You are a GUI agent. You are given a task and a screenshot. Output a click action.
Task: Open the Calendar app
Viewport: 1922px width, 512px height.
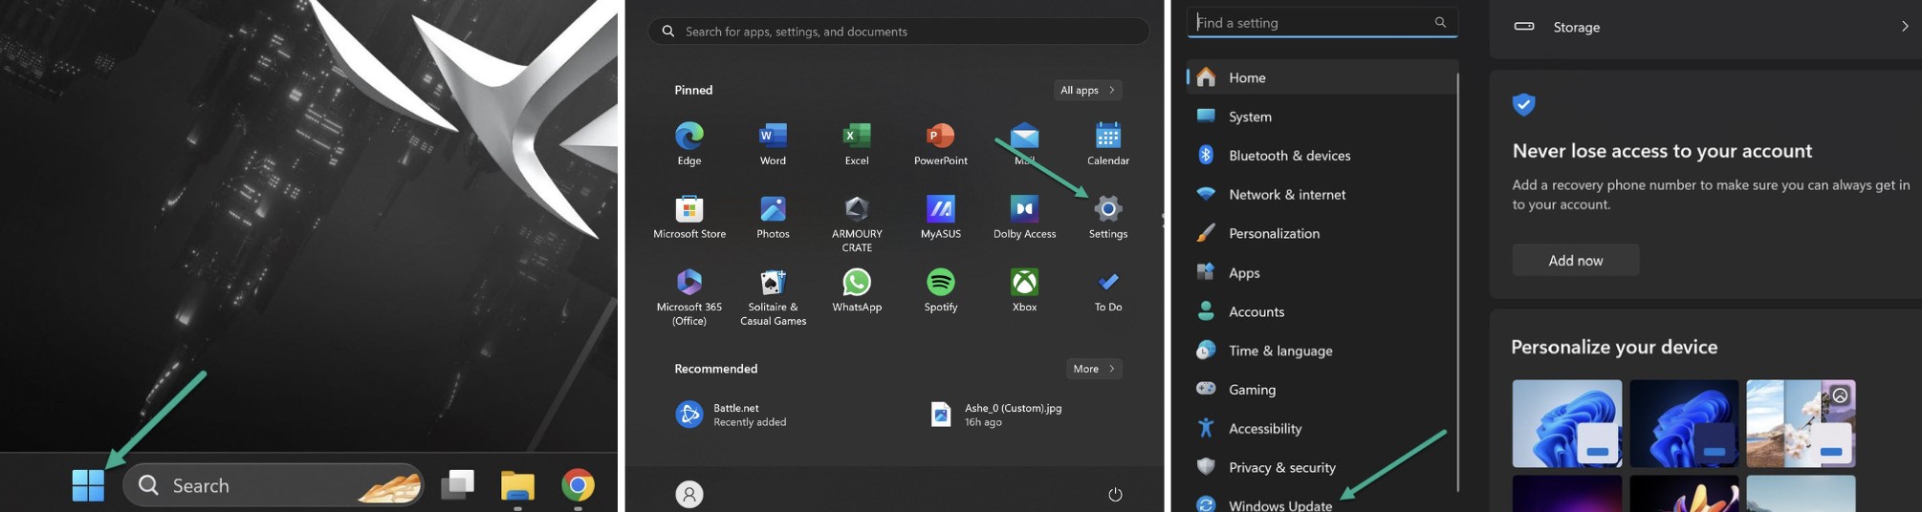pos(1108,144)
